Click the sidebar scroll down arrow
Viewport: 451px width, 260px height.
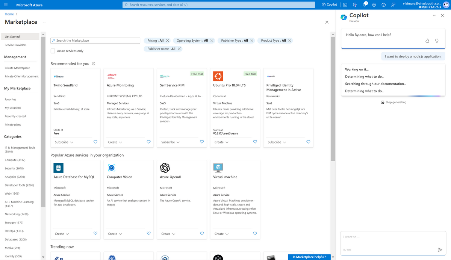[43, 257]
